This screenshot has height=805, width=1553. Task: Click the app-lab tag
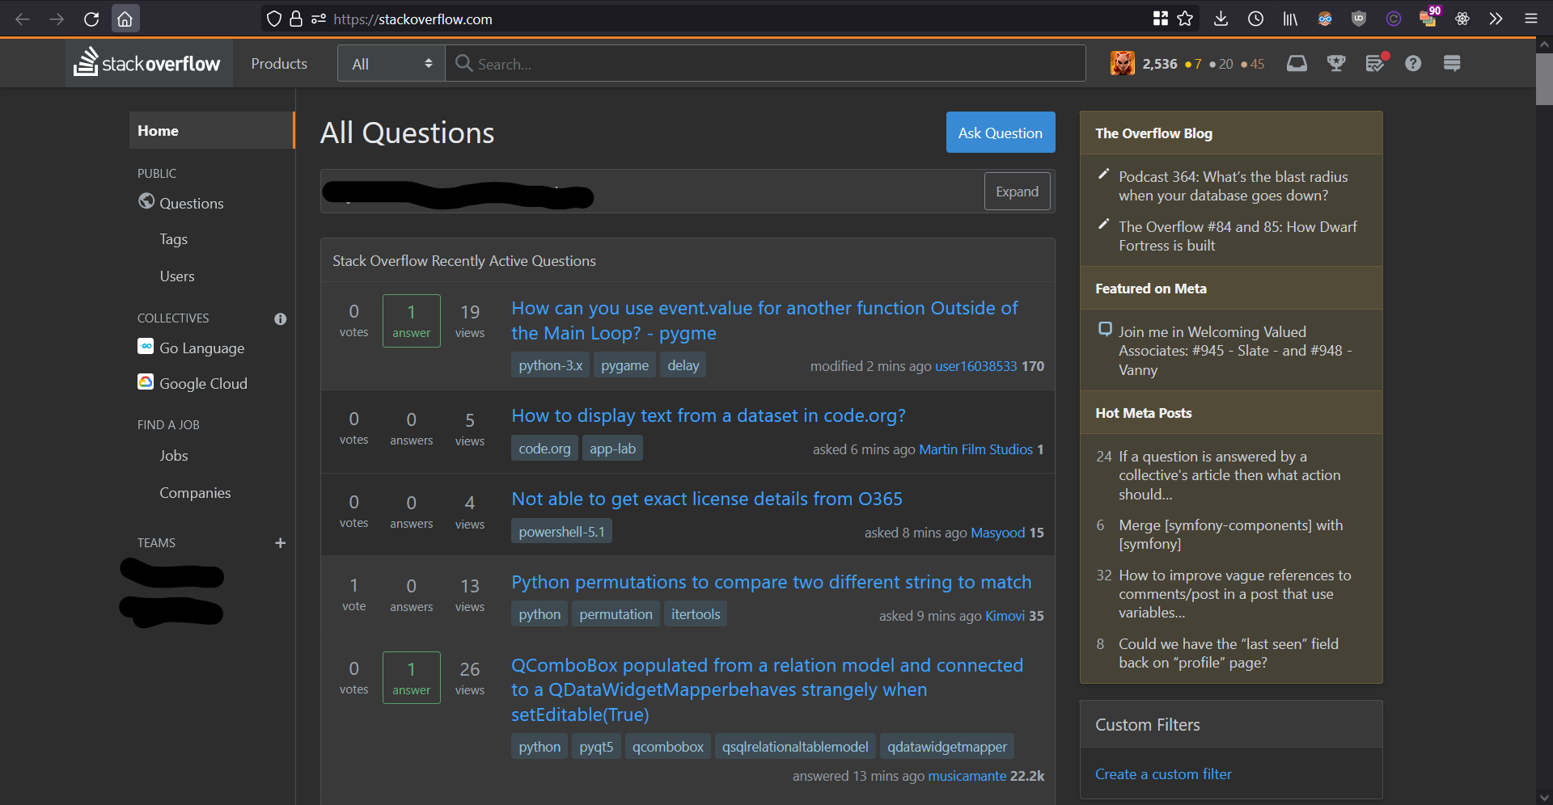(x=612, y=449)
